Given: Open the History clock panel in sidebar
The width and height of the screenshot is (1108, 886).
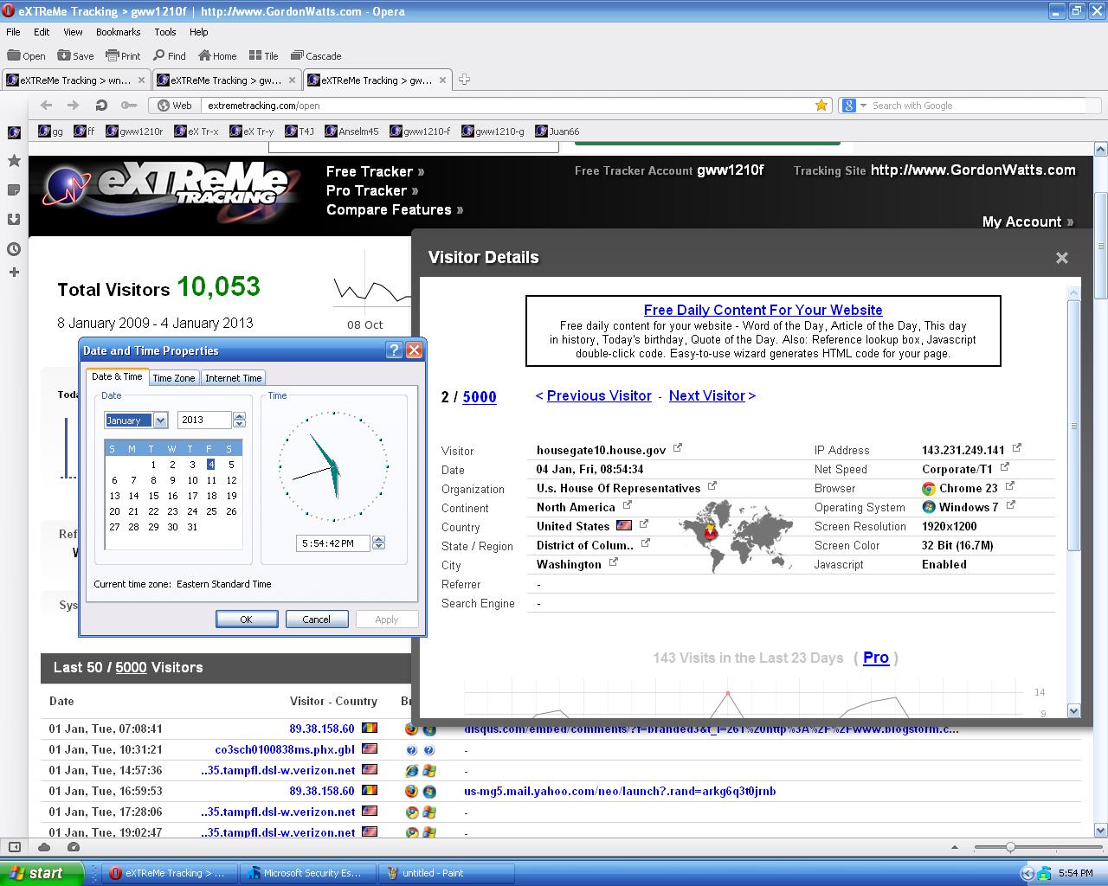Looking at the screenshot, I should [x=14, y=249].
